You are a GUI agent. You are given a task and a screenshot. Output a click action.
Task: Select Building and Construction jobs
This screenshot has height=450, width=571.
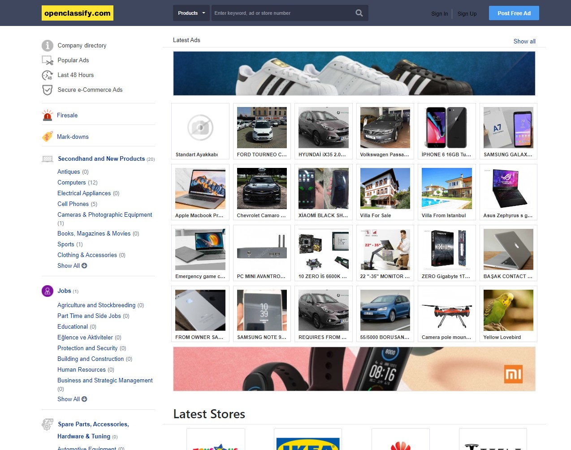point(91,359)
